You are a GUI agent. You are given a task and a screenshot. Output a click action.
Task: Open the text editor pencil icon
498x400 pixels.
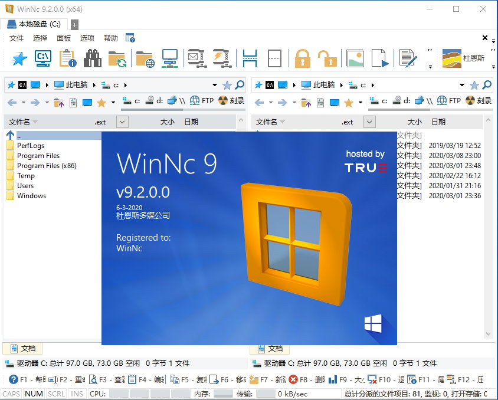(x=408, y=58)
